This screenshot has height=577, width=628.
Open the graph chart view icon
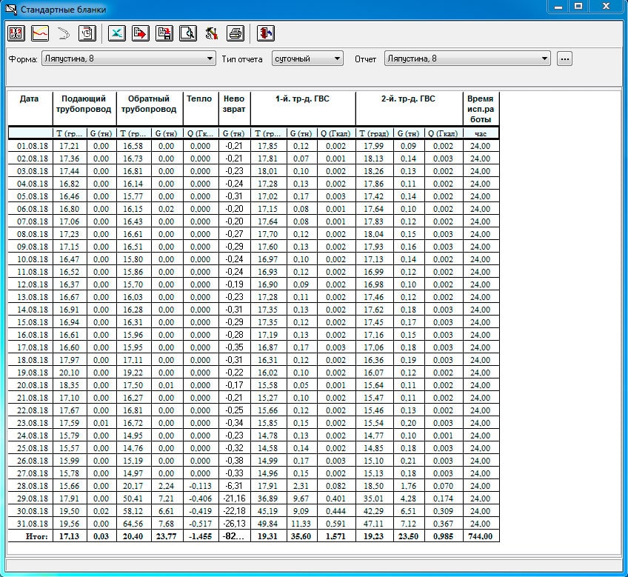pos(40,33)
